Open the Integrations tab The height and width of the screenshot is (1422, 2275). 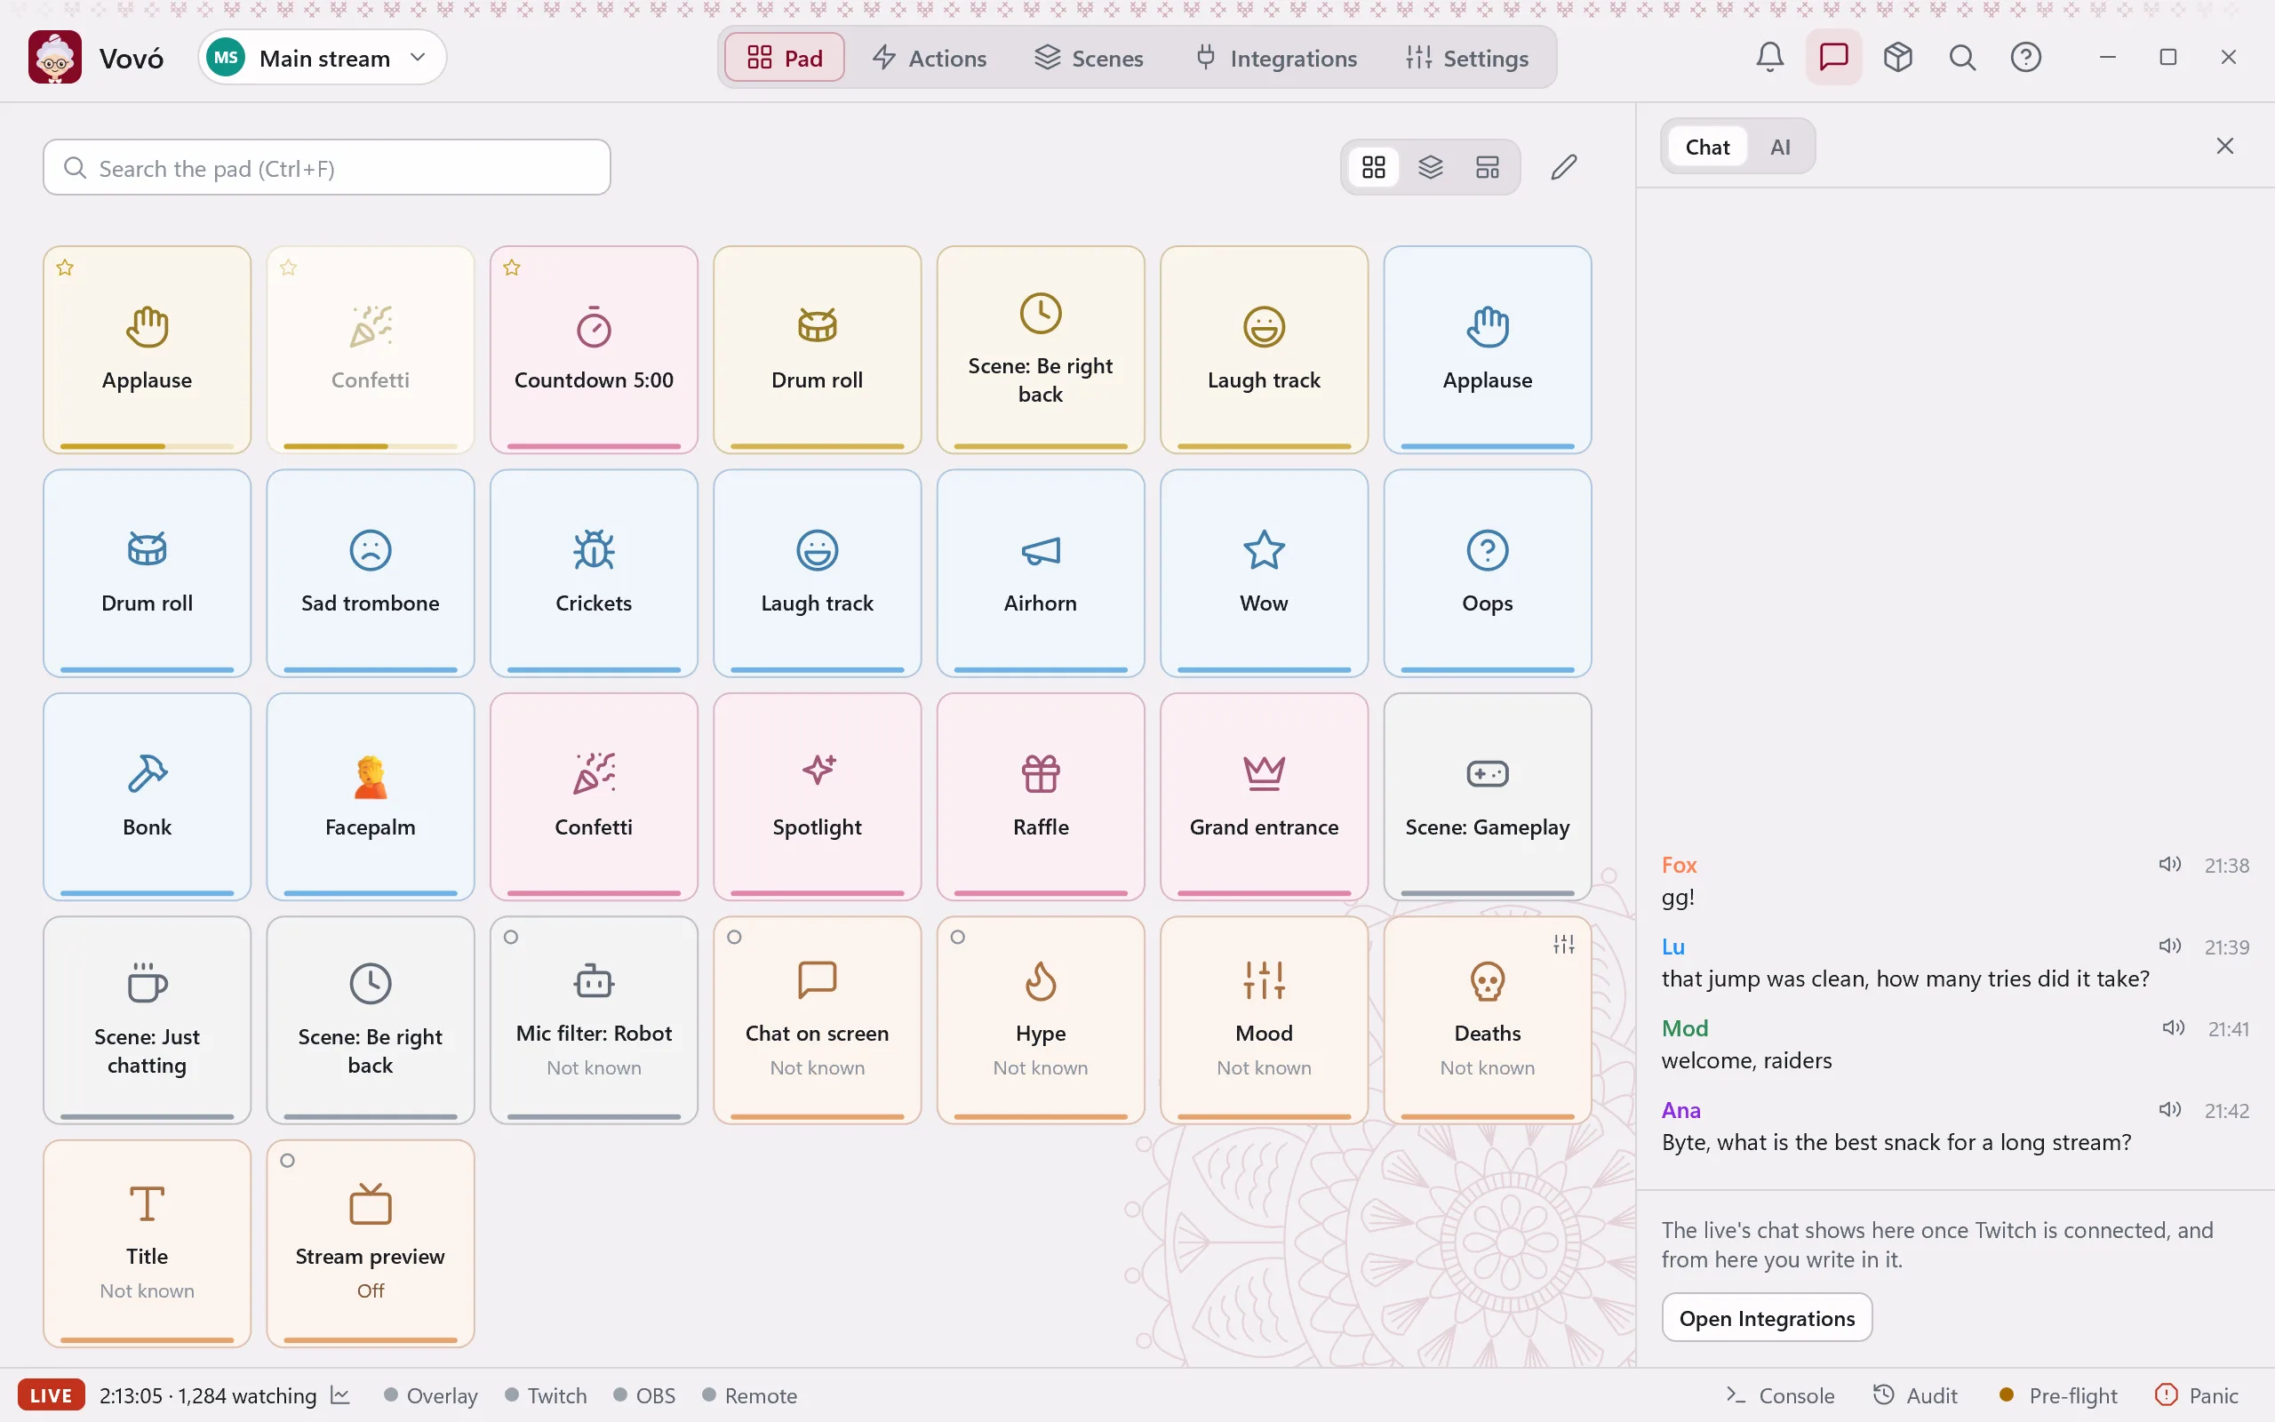(x=1276, y=58)
